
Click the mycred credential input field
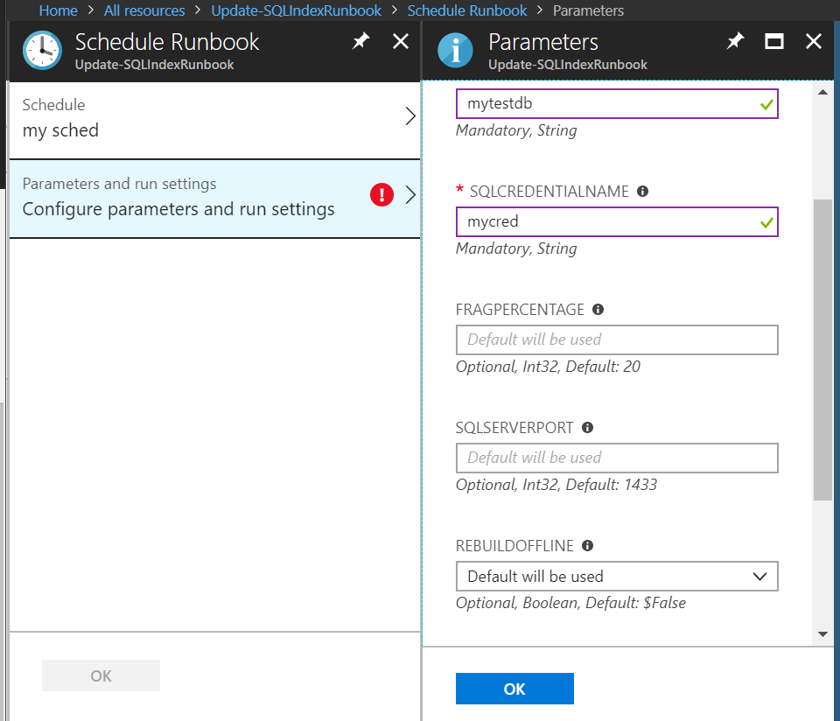pos(617,221)
